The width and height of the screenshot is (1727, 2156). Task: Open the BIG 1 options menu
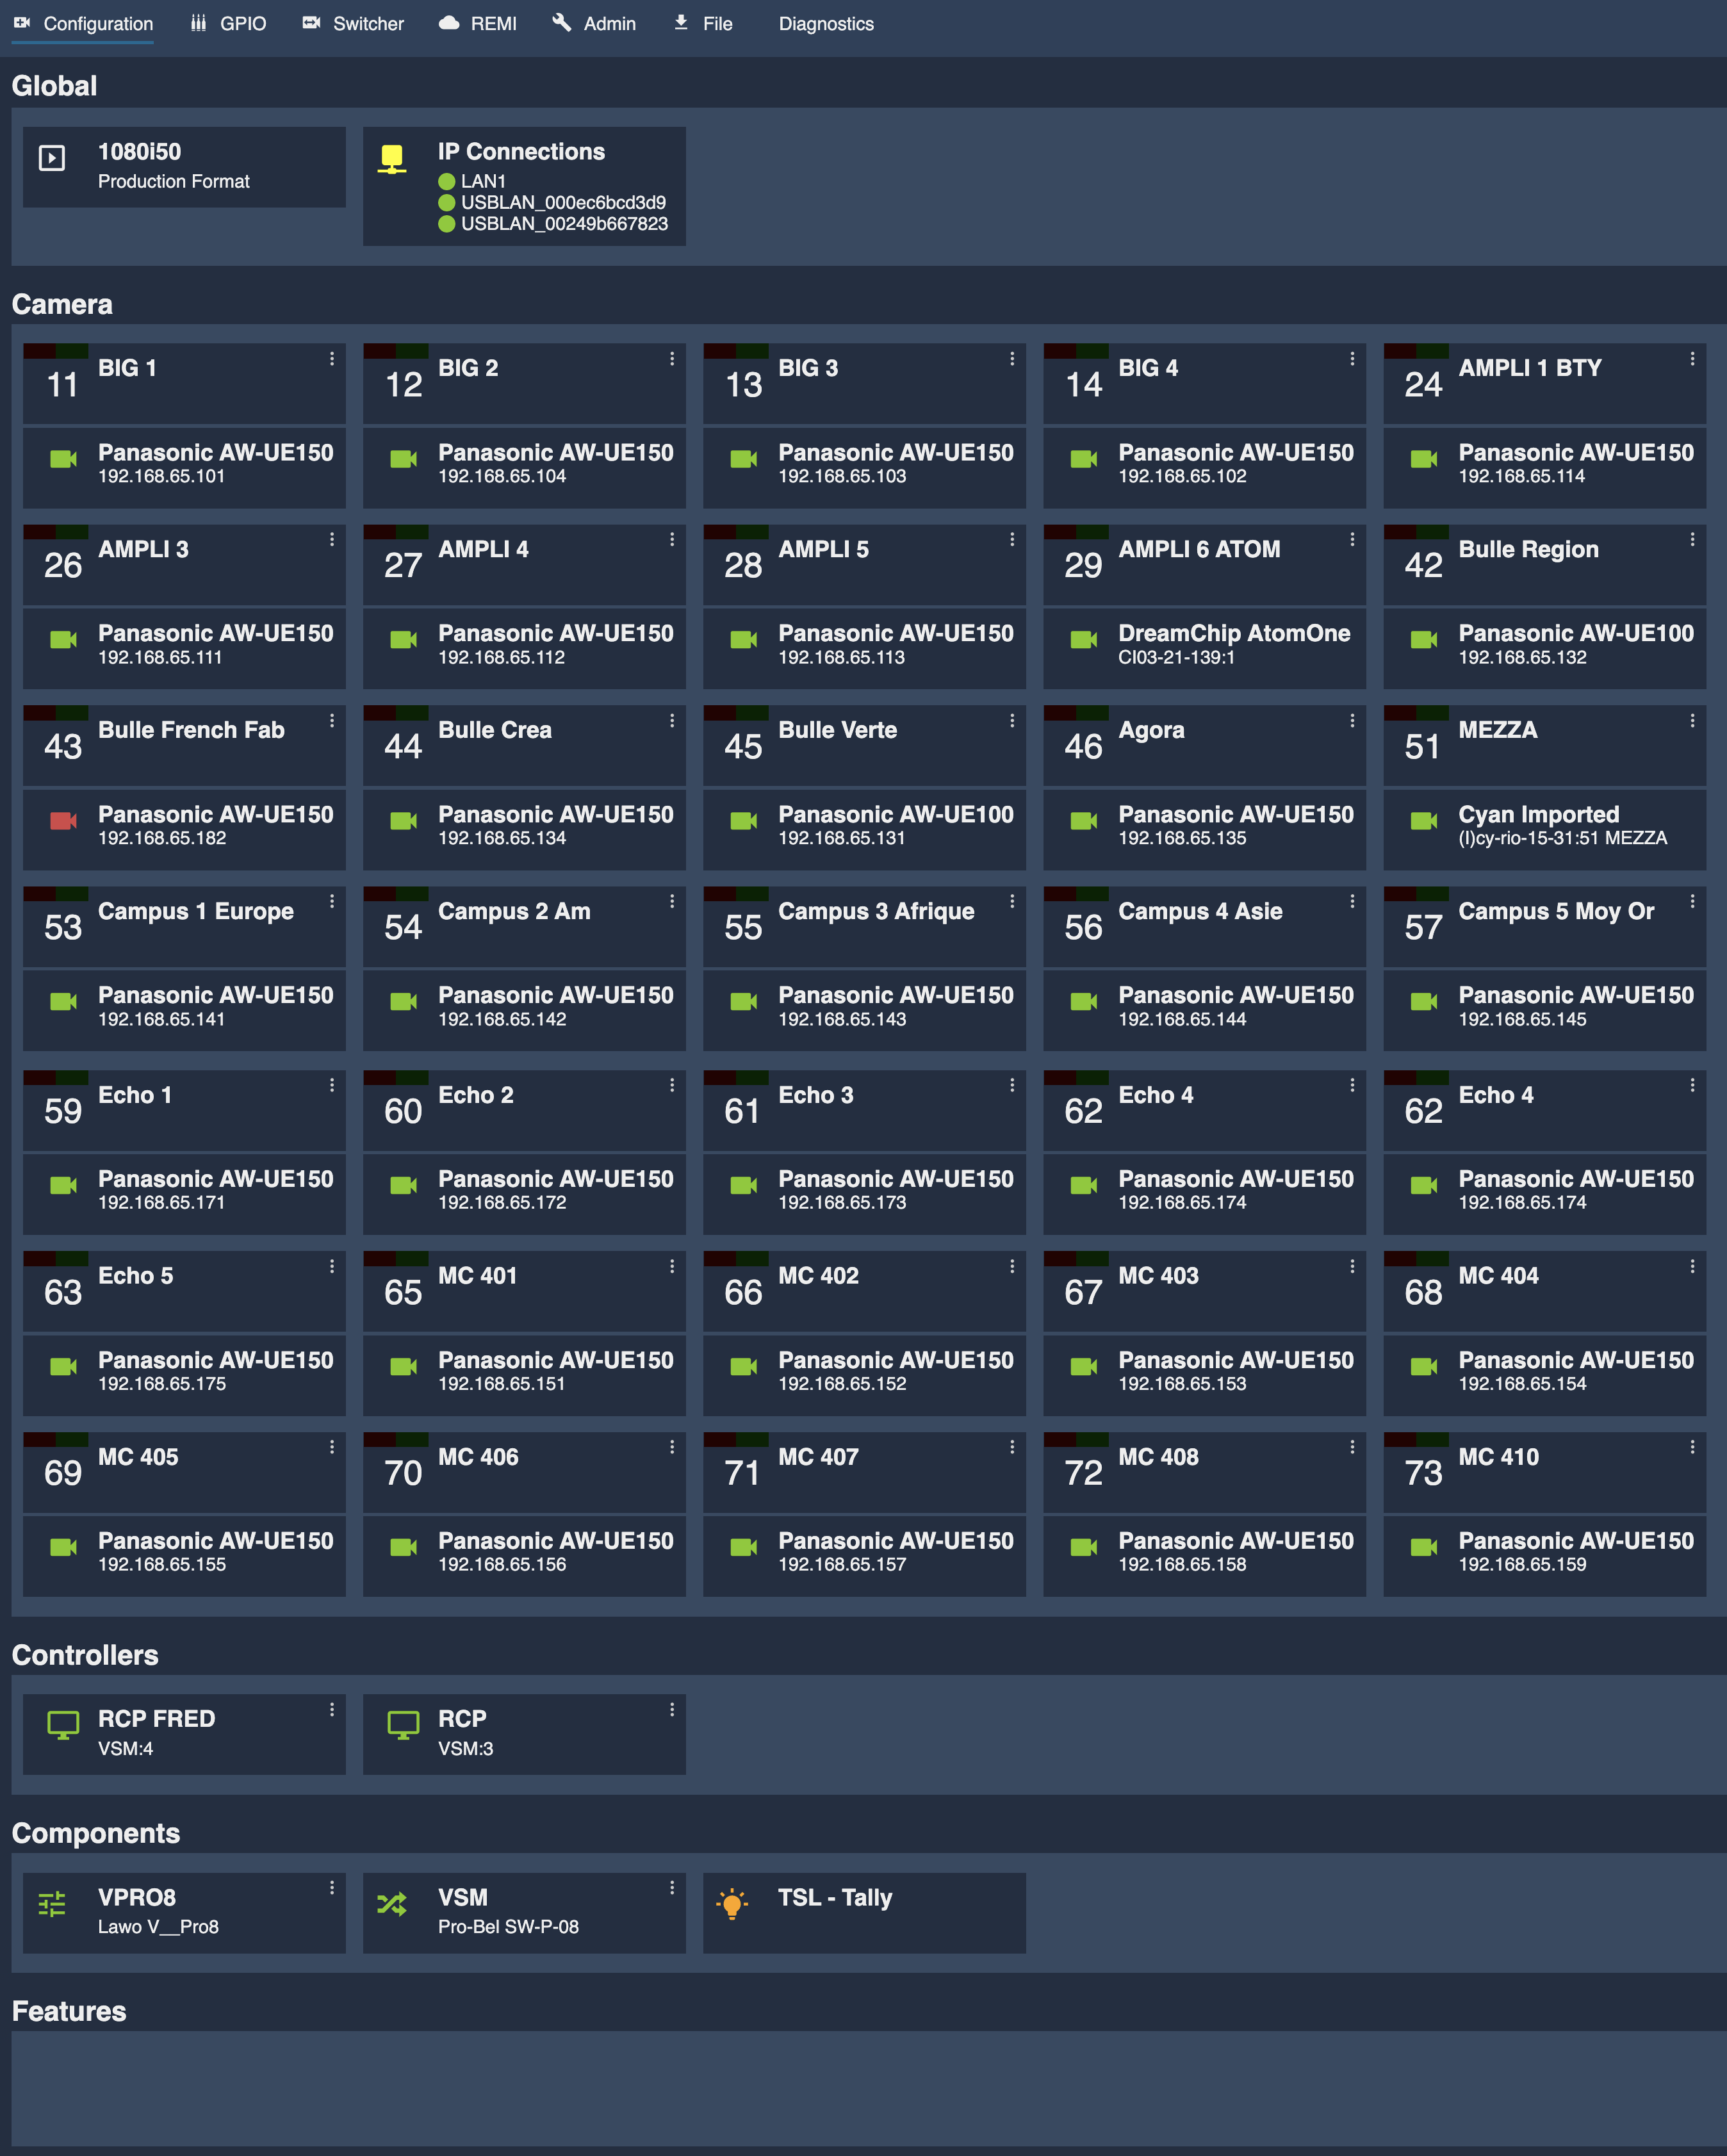click(332, 358)
